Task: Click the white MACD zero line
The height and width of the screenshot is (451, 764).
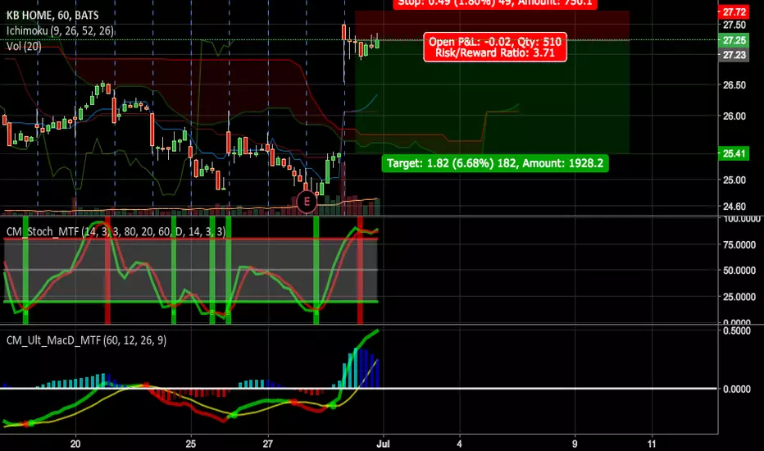Action: click(358, 389)
